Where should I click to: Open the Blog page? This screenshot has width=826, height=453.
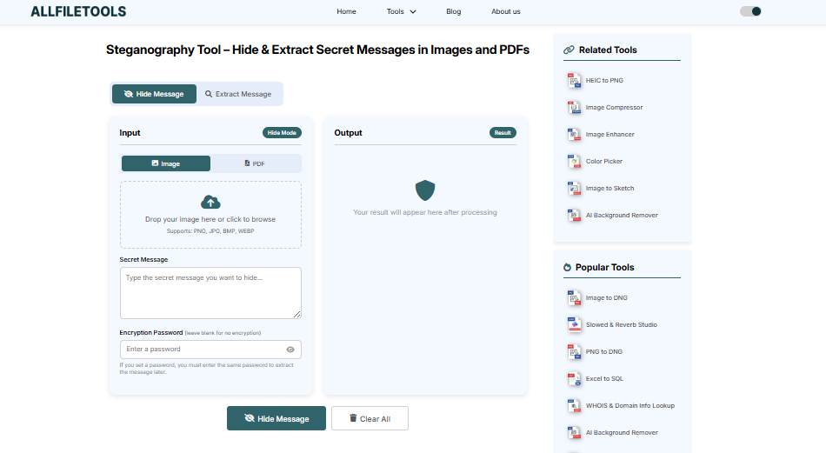453,12
